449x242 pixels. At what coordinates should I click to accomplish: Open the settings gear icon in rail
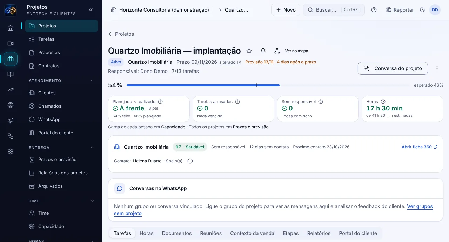coord(11,152)
